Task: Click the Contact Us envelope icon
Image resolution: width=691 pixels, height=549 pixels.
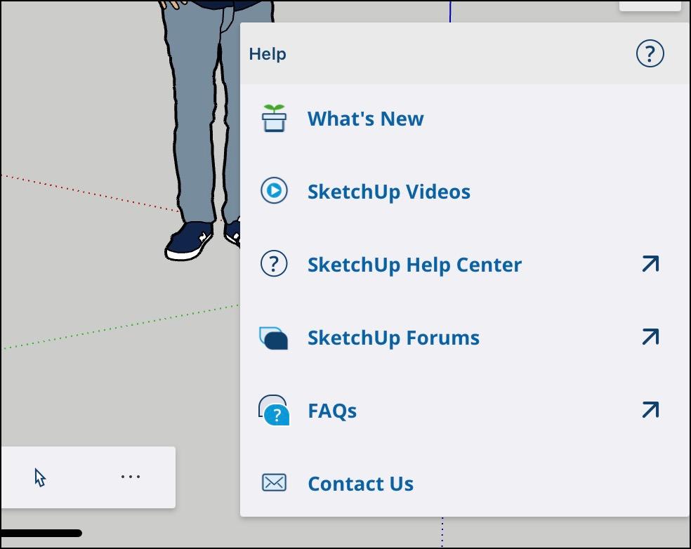Action: click(273, 483)
